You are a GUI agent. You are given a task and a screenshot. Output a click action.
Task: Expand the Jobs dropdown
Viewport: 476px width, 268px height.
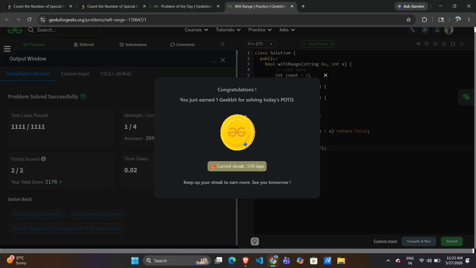tap(287, 30)
